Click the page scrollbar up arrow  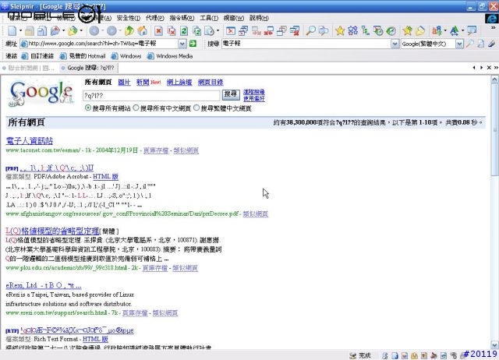(x=494, y=79)
